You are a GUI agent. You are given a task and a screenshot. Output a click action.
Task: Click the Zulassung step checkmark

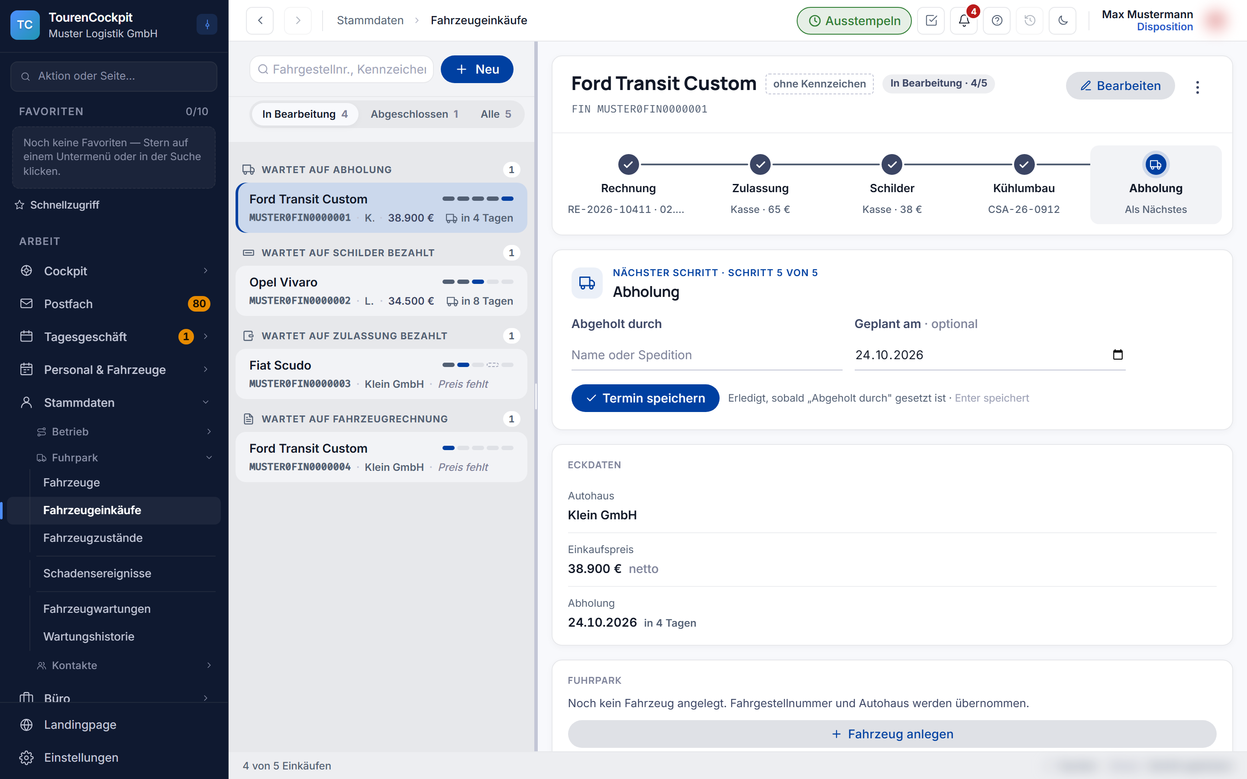760,165
